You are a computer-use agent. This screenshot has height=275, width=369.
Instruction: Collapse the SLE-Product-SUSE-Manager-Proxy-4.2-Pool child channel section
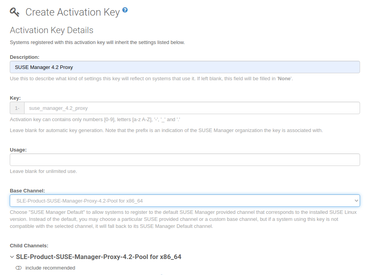click(x=11, y=257)
